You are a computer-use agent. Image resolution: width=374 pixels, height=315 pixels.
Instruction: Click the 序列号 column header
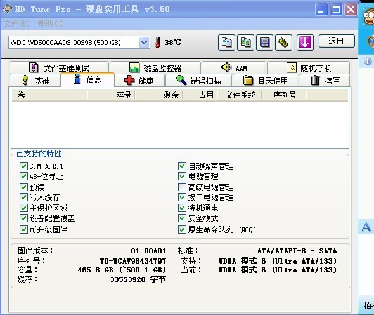click(284, 95)
